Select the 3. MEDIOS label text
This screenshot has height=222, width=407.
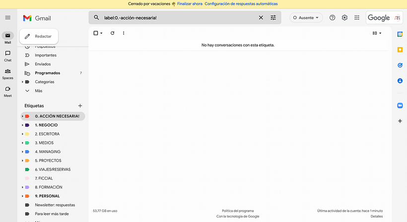44,143
